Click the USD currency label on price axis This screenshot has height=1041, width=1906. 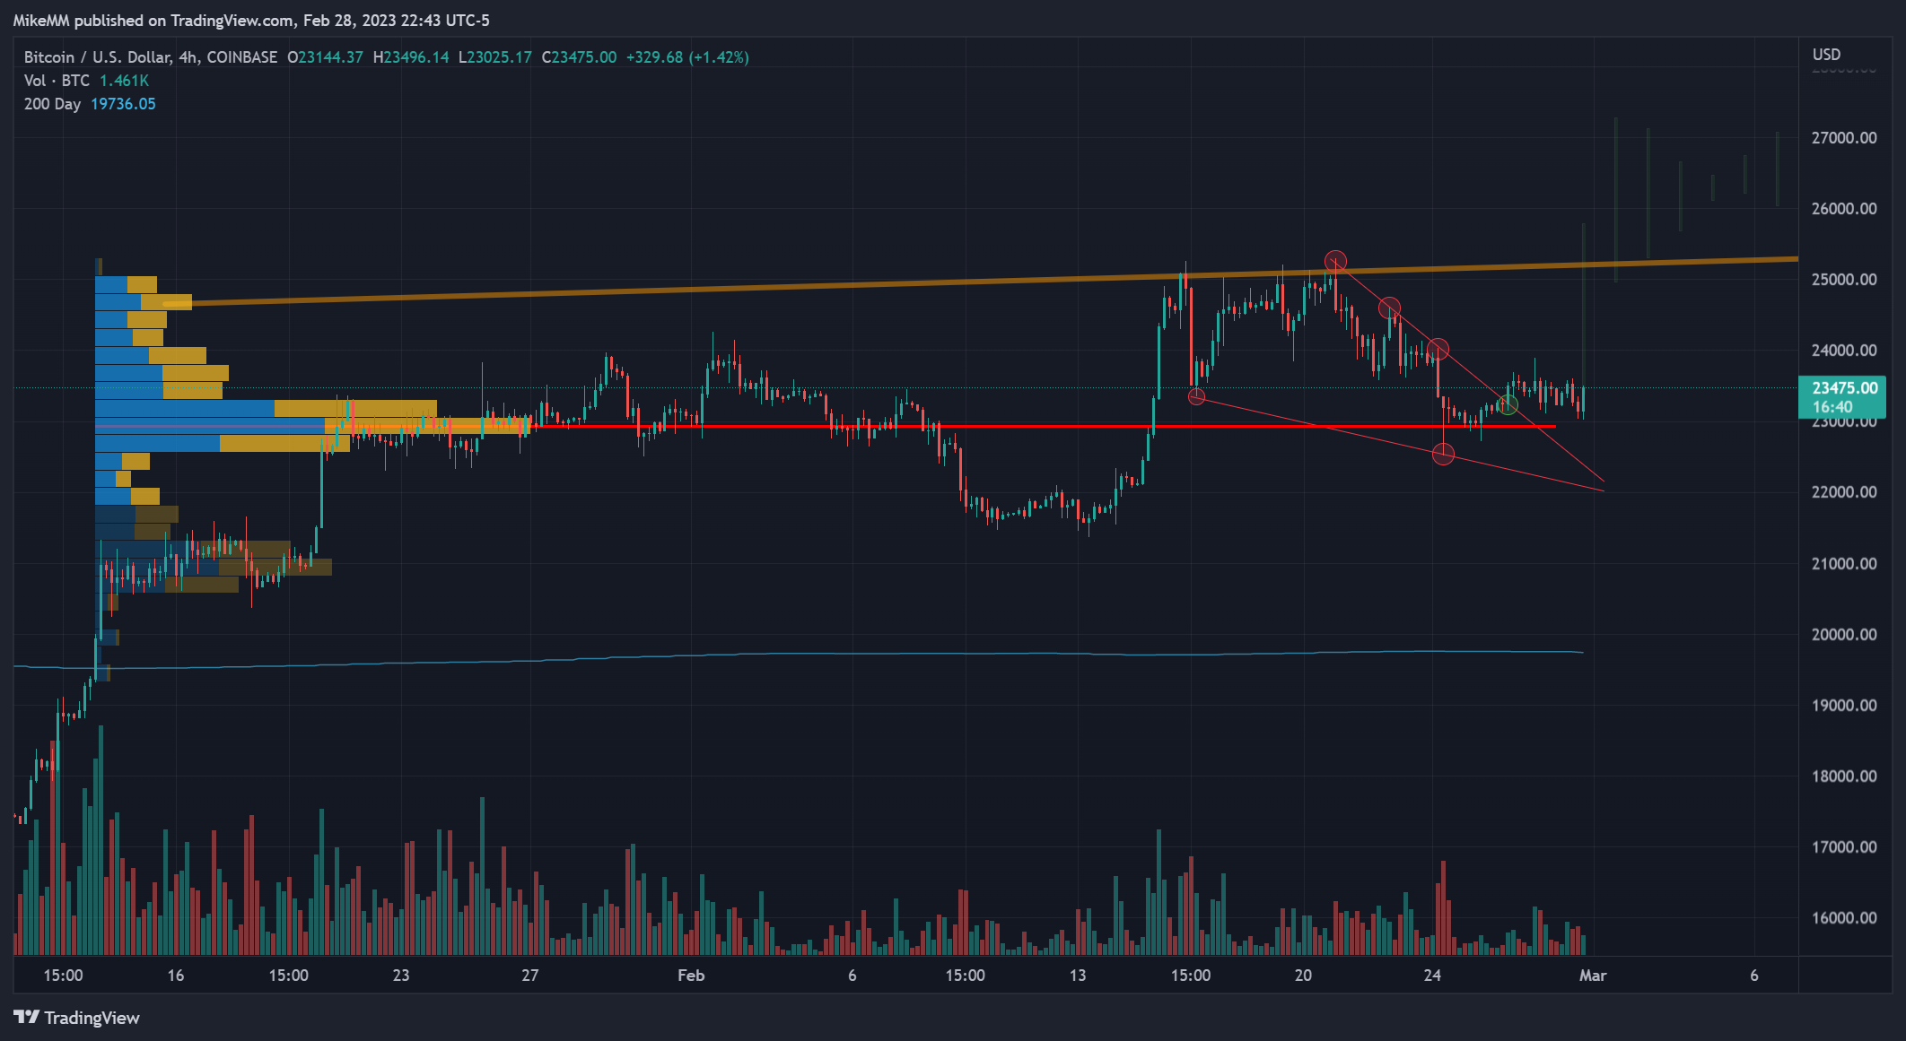1826,55
